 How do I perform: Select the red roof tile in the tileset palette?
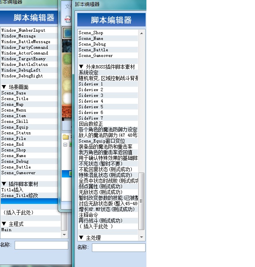click(x=67, y=112)
